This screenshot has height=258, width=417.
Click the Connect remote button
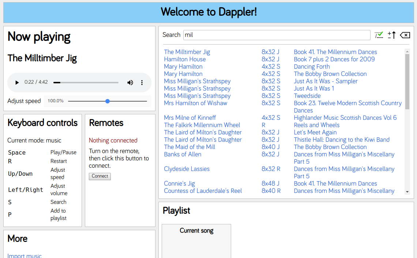(100, 176)
